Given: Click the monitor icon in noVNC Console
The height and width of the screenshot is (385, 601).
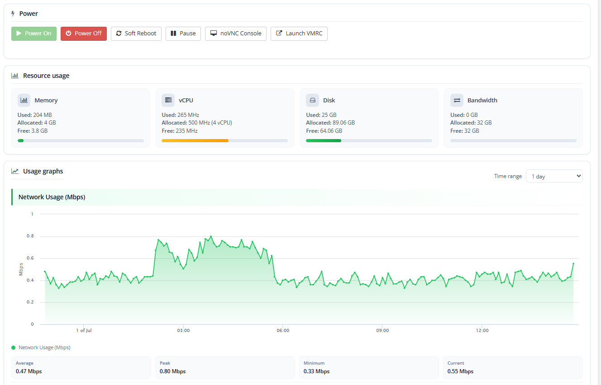Looking at the screenshot, I should [214, 34].
